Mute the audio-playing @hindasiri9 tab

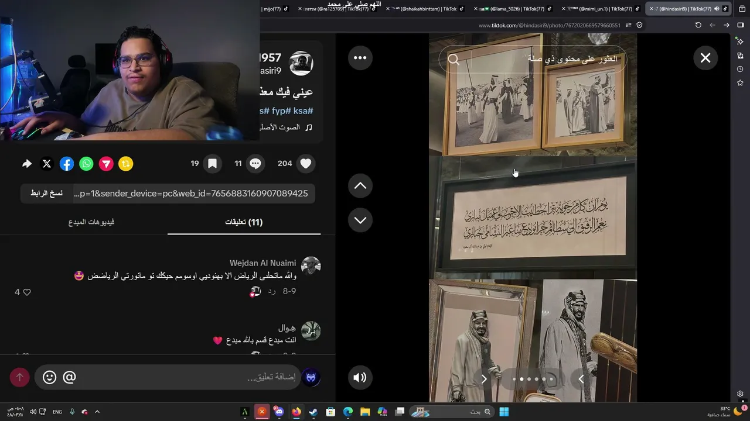(717, 9)
